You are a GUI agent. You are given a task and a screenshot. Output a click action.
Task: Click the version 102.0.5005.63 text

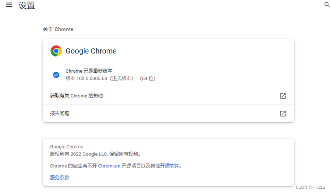(x=111, y=78)
